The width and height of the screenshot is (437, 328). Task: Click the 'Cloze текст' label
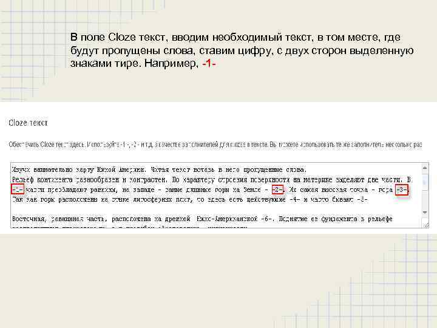click(x=28, y=123)
